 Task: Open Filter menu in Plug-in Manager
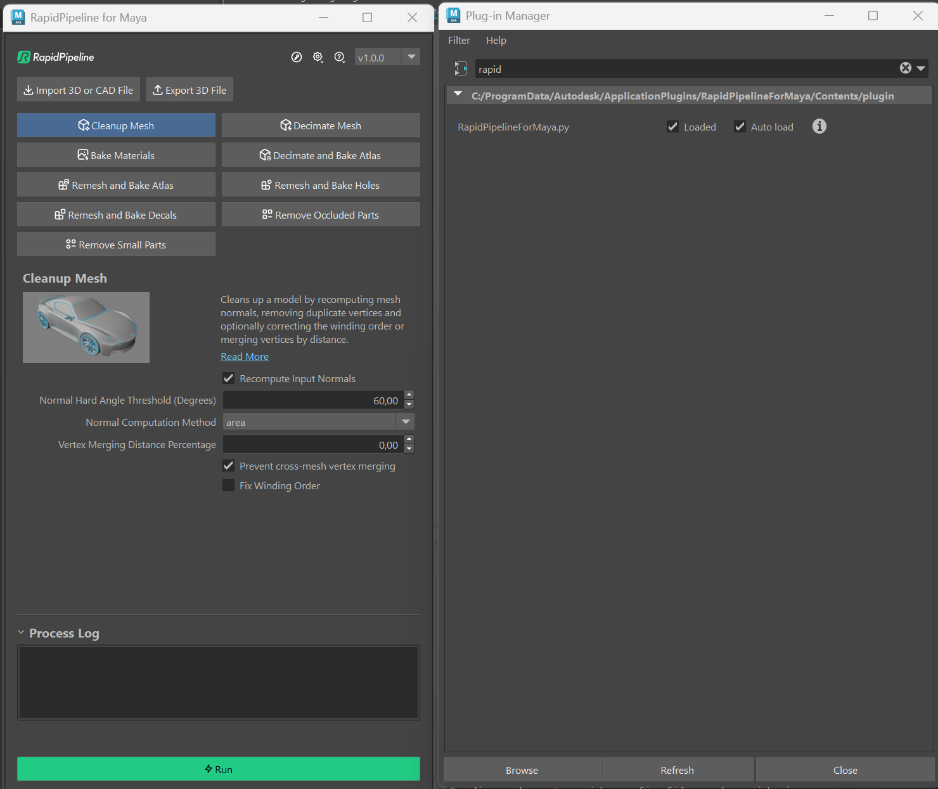pyautogui.click(x=459, y=40)
